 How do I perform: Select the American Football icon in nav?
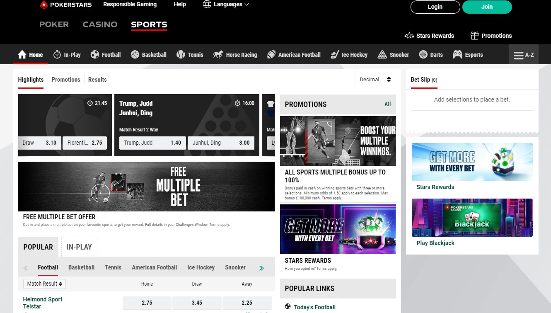coord(271,55)
